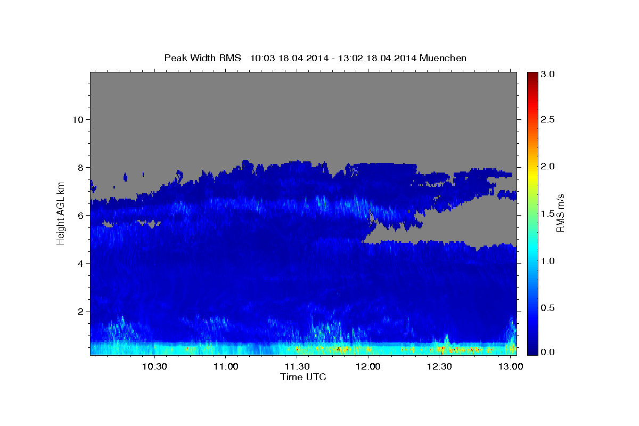
Task: Click the colorbar value 2.0
Action: coord(547,167)
